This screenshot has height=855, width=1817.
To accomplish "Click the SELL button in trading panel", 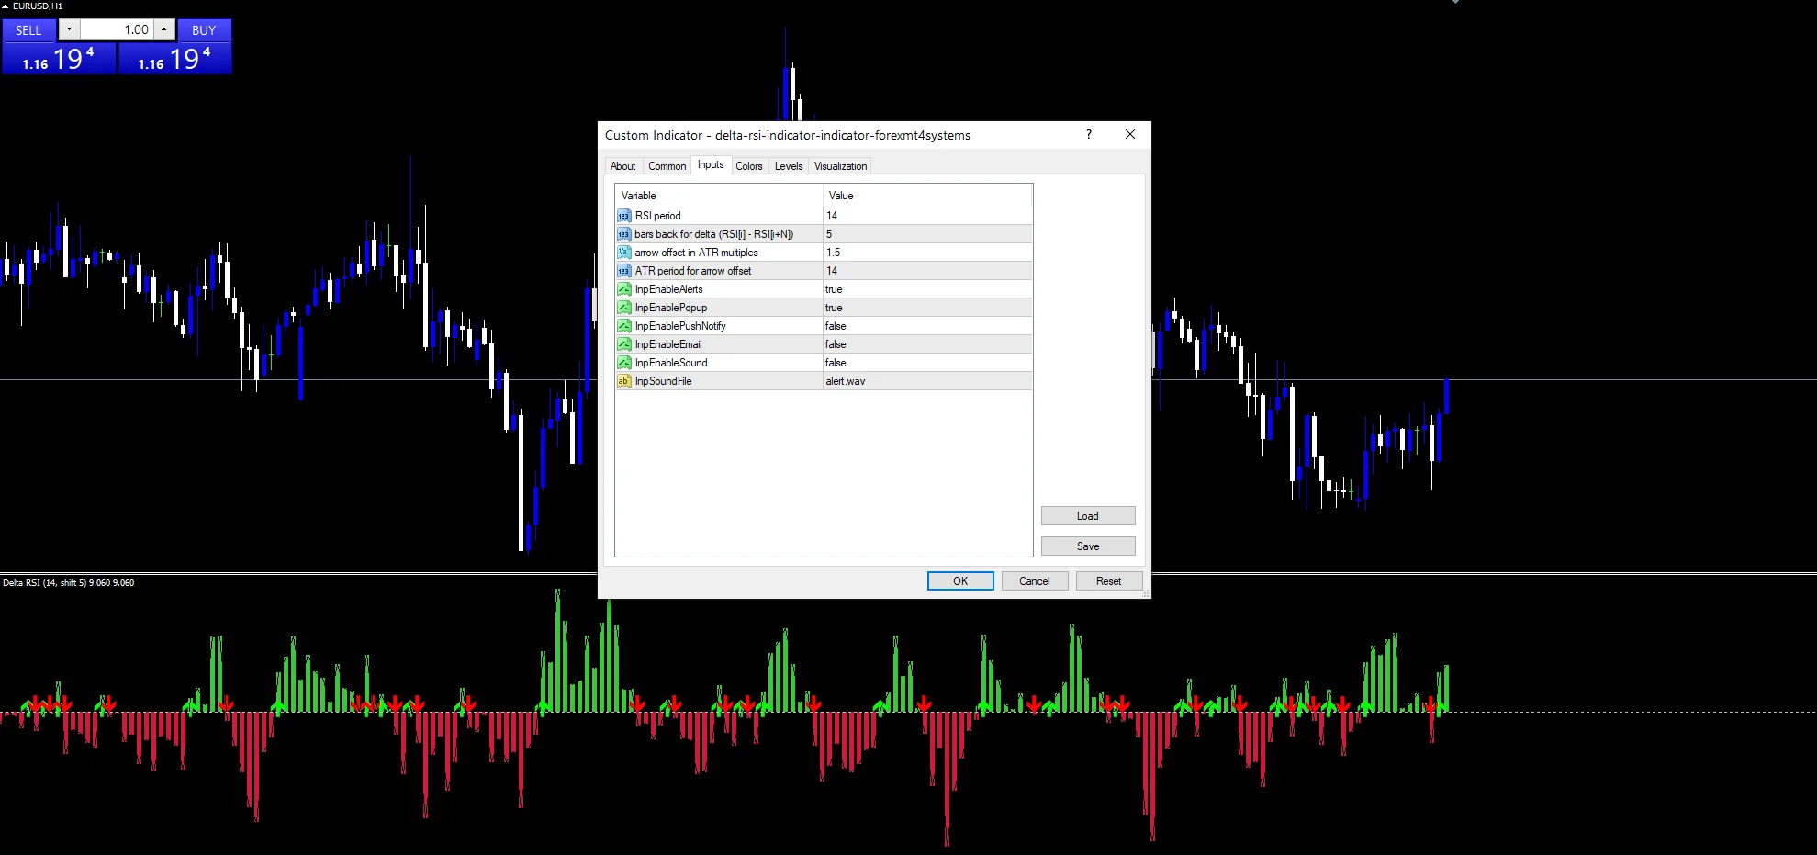I will [x=28, y=30].
